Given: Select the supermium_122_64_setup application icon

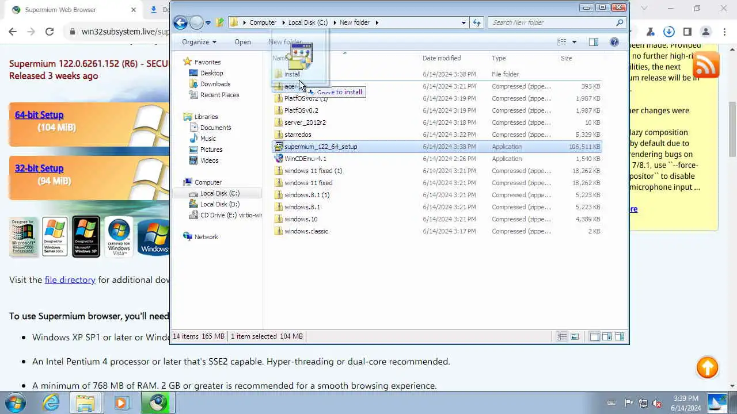Looking at the screenshot, I should [279, 147].
